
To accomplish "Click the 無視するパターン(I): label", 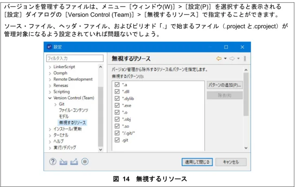I will point(128,76).
